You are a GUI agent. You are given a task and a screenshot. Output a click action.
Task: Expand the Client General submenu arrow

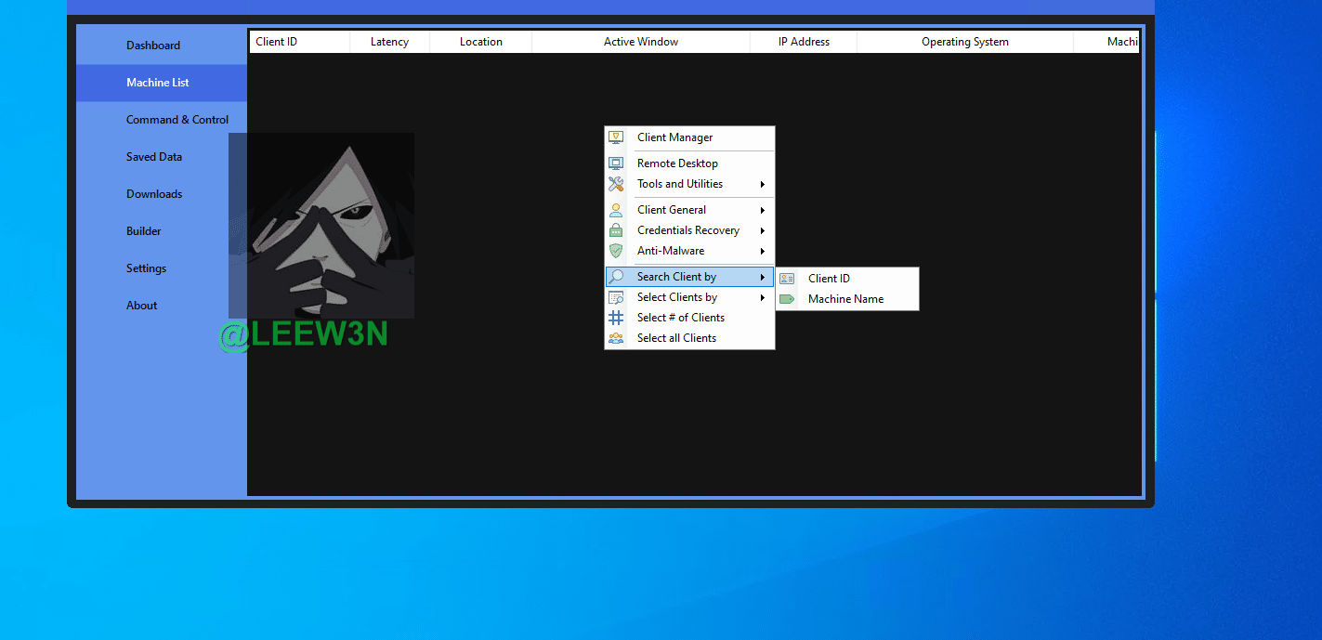pos(763,210)
